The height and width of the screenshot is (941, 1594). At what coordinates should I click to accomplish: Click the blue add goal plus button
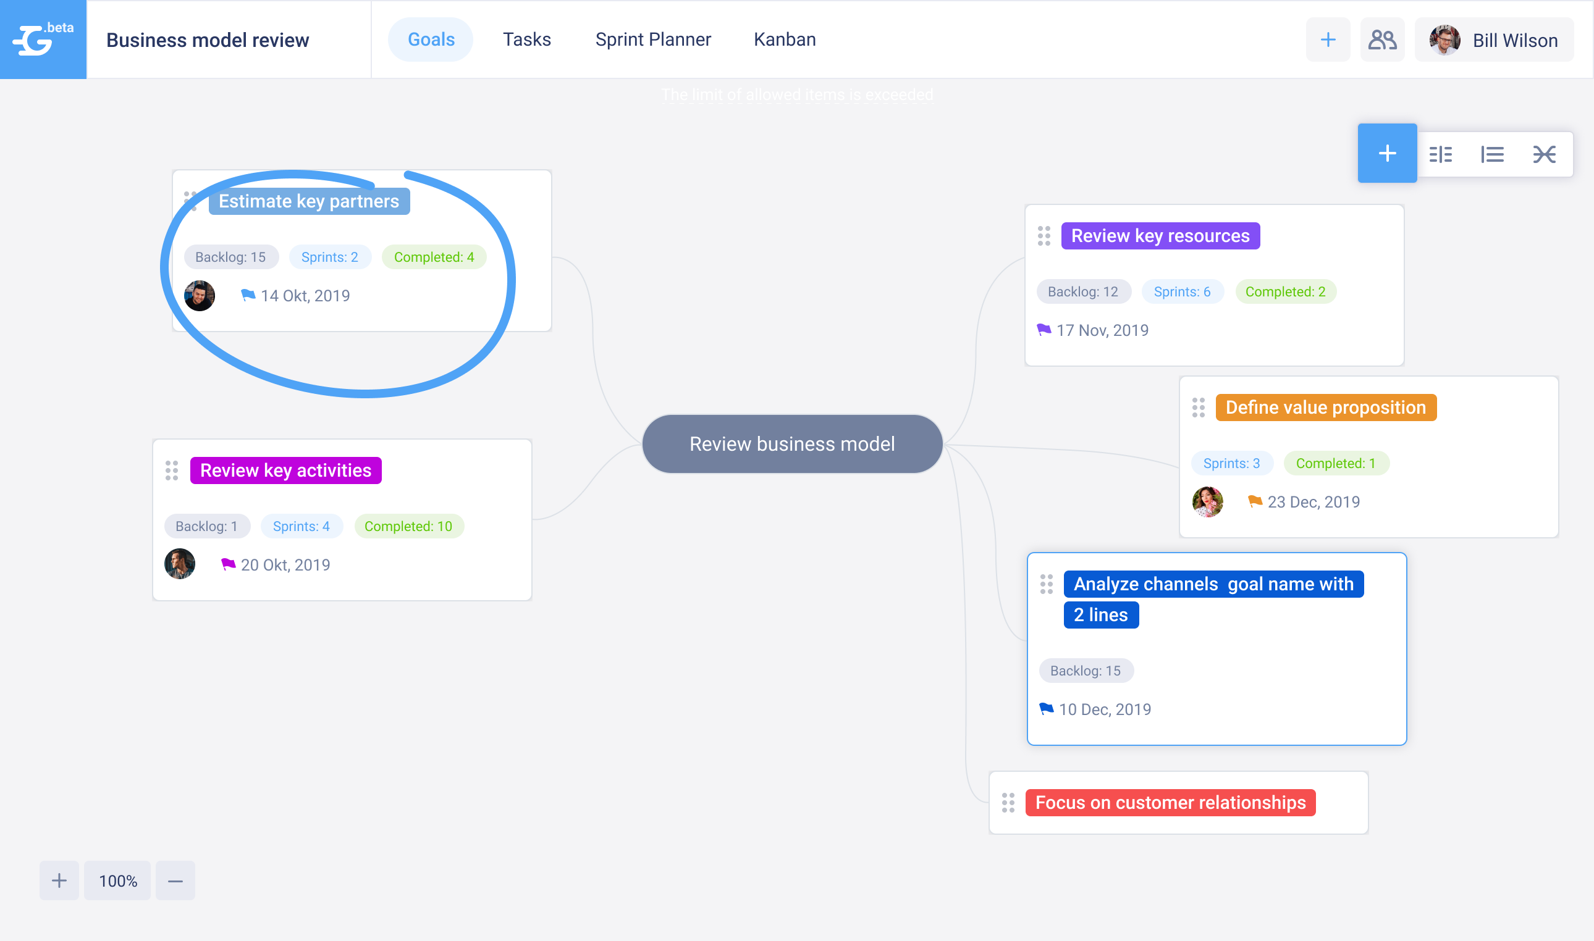[1386, 154]
